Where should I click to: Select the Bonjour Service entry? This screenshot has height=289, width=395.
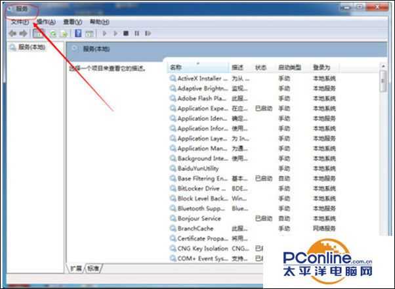[x=199, y=218]
